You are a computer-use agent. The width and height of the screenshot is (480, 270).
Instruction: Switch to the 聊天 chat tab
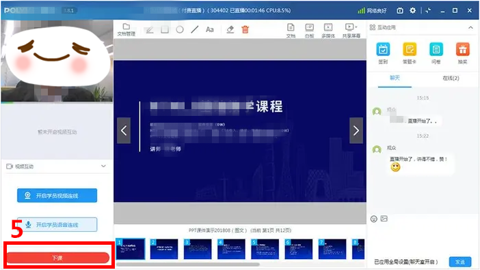pos(395,78)
